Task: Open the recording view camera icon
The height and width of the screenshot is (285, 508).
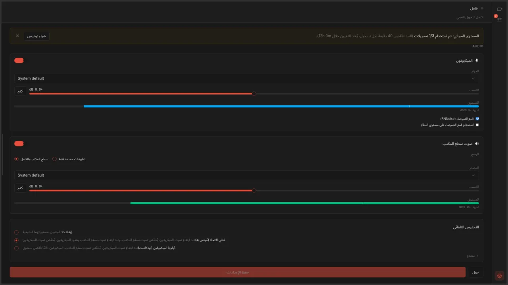Action: [499, 9]
